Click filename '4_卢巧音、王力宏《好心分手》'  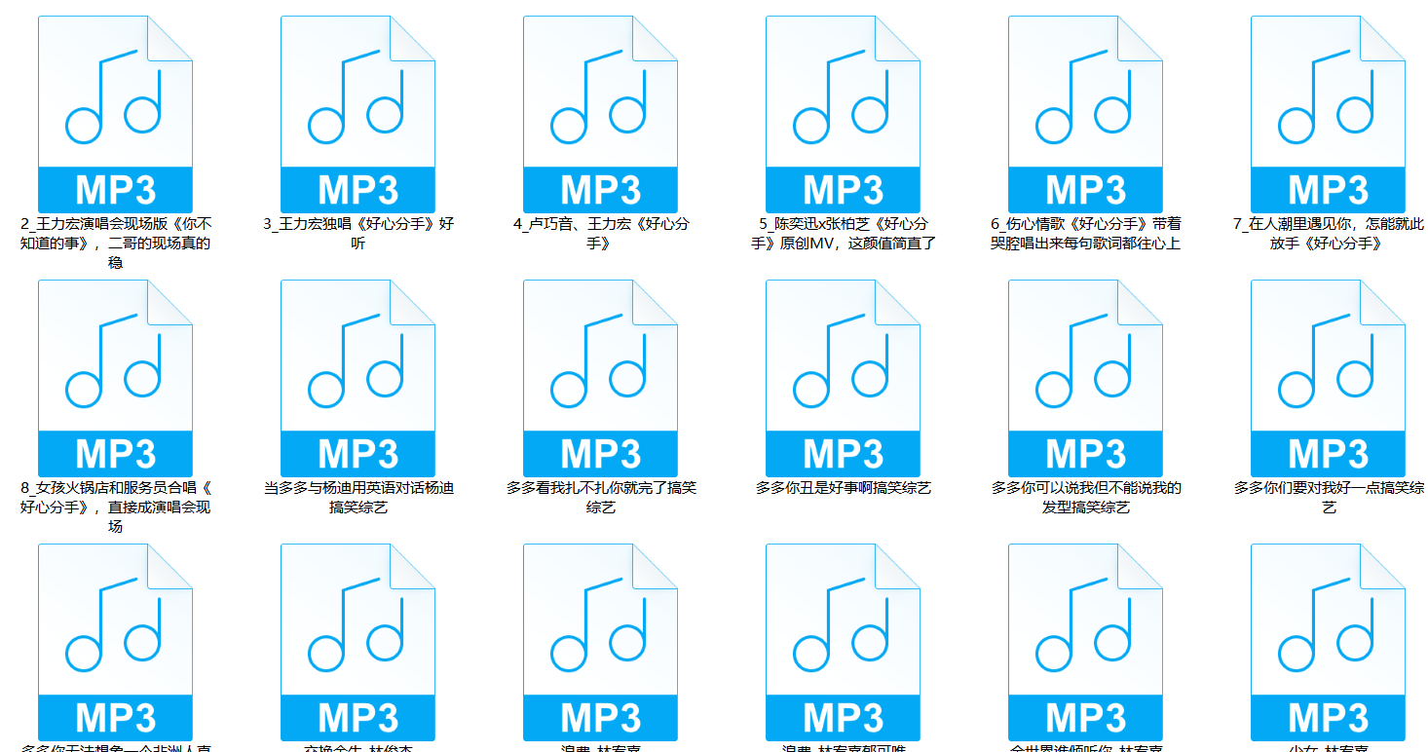point(601,233)
